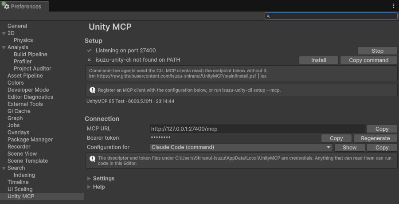Copy the MCP URL
Viewport: 399px width, 204px height.
coord(382,129)
